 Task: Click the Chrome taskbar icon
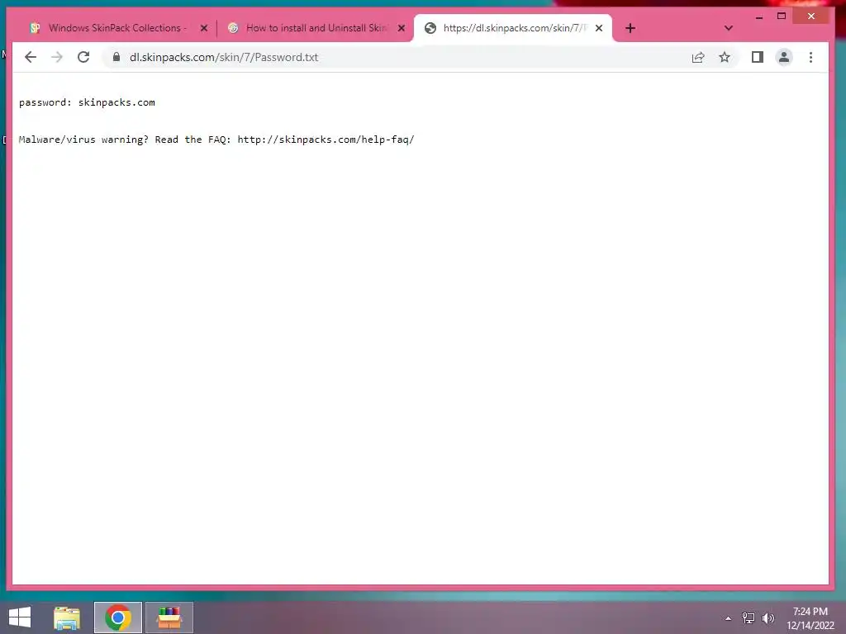(x=118, y=617)
